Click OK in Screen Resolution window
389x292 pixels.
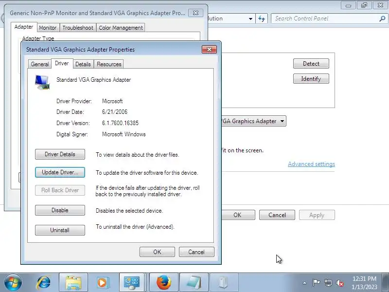pyautogui.click(x=238, y=215)
